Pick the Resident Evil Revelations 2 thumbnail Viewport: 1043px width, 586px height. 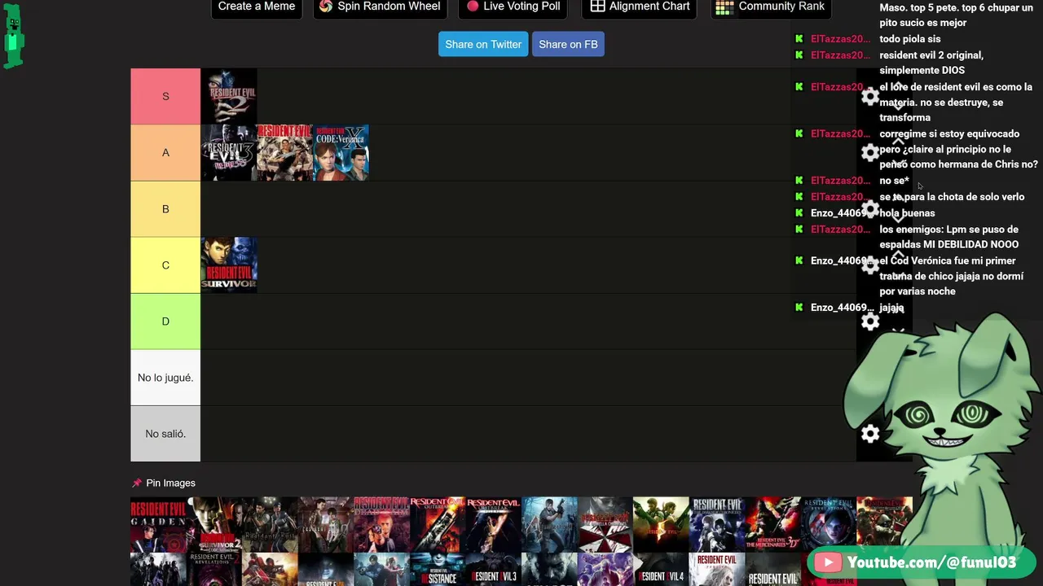click(x=214, y=570)
